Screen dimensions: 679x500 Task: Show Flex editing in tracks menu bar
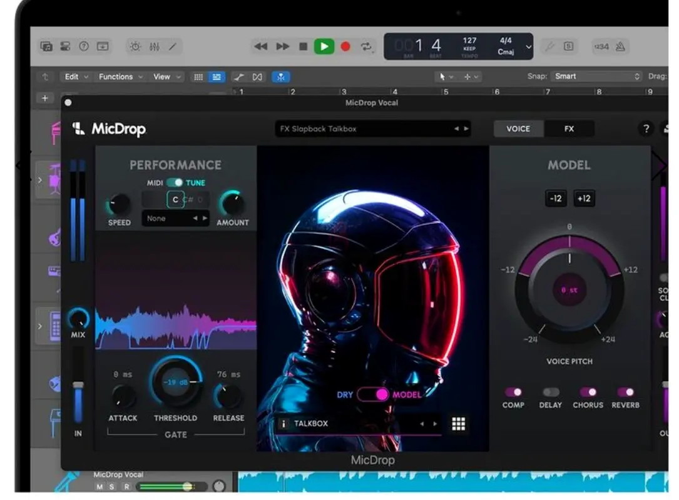point(257,77)
